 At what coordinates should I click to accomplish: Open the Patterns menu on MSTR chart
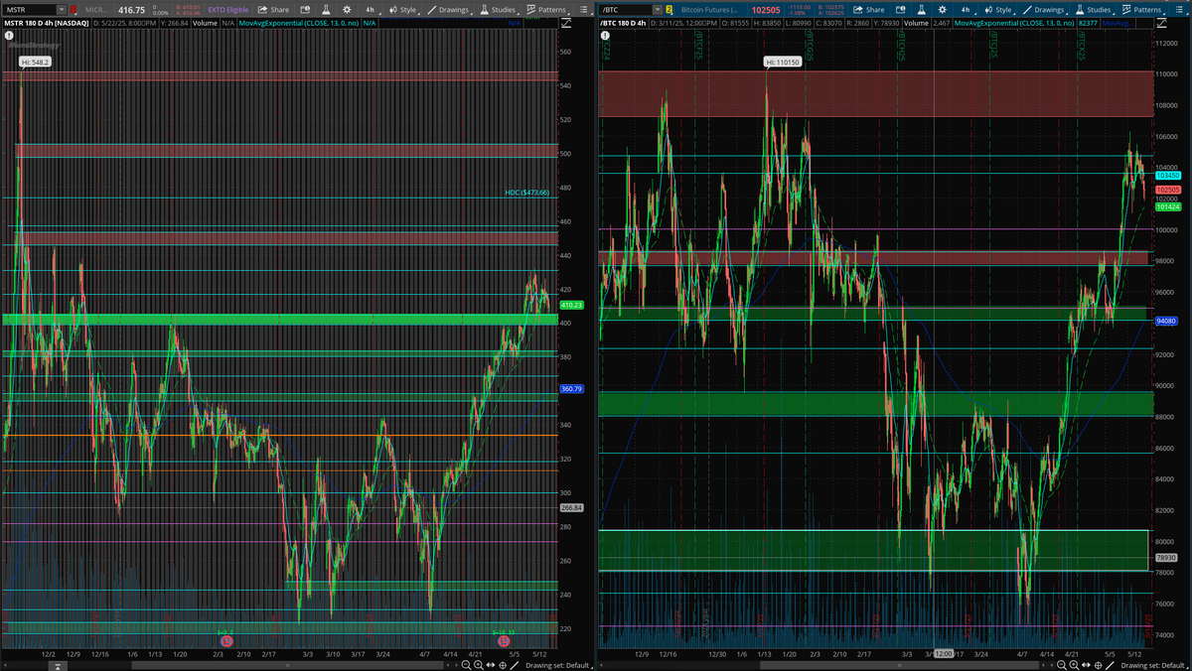546,10
